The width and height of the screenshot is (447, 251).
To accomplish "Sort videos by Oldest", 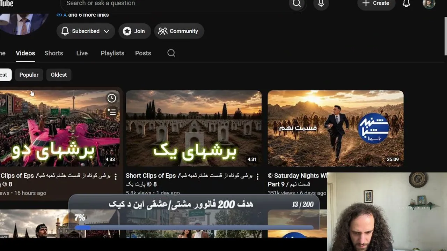I will tap(59, 75).
